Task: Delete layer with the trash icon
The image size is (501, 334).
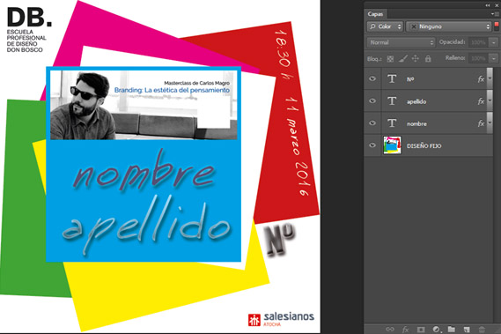Action: tap(482, 330)
